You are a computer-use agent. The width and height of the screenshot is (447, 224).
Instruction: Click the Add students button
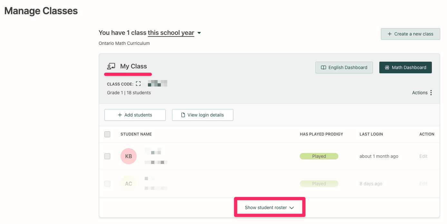(135, 115)
